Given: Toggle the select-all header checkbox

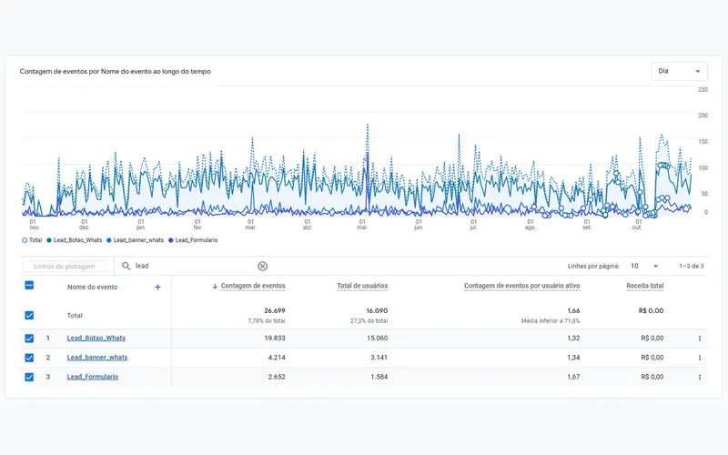Looking at the screenshot, I should tap(29, 285).
